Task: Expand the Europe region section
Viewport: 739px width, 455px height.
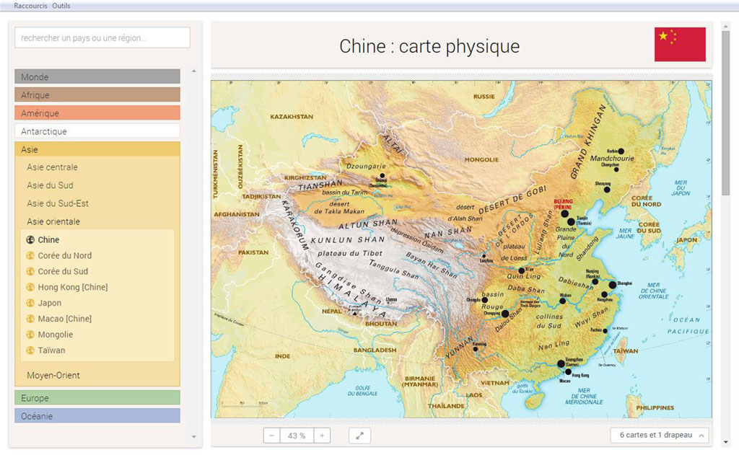Action: pyautogui.click(x=97, y=398)
